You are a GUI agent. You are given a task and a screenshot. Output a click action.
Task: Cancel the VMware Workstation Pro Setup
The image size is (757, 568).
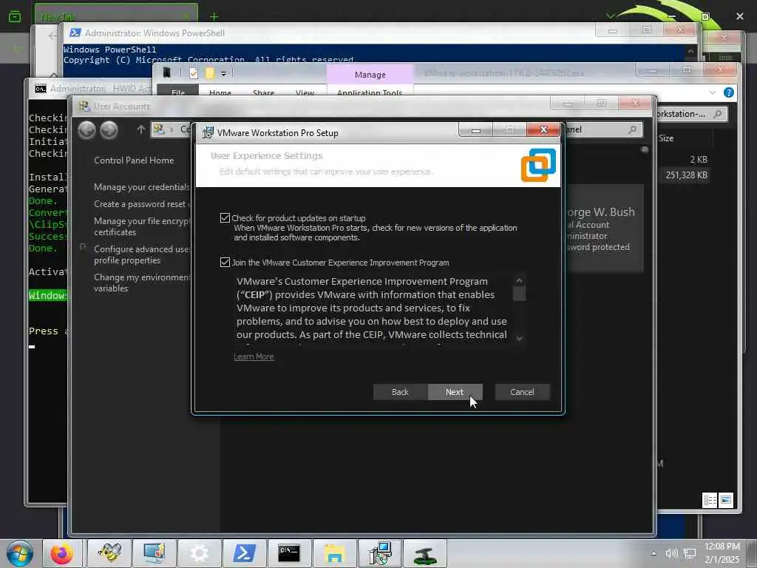click(x=522, y=392)
